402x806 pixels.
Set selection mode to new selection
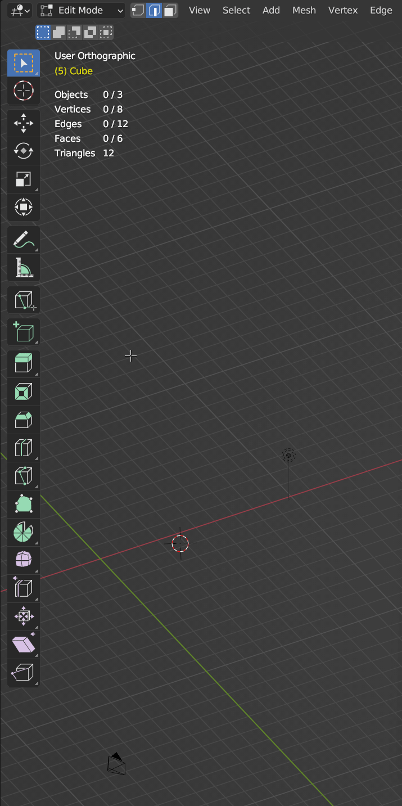click(x=43, y=32)
